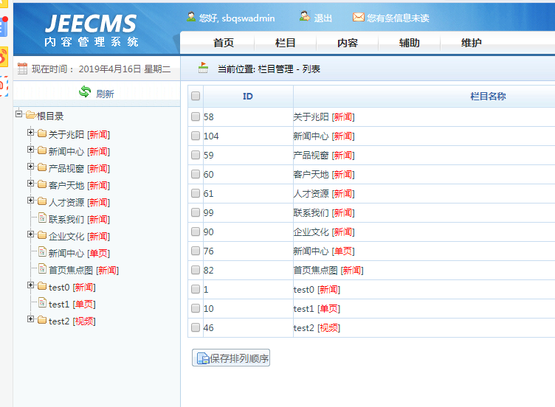Select 联系我们 [新闻] in the tree
The image size is (555, 407).
tap(79, 220)
